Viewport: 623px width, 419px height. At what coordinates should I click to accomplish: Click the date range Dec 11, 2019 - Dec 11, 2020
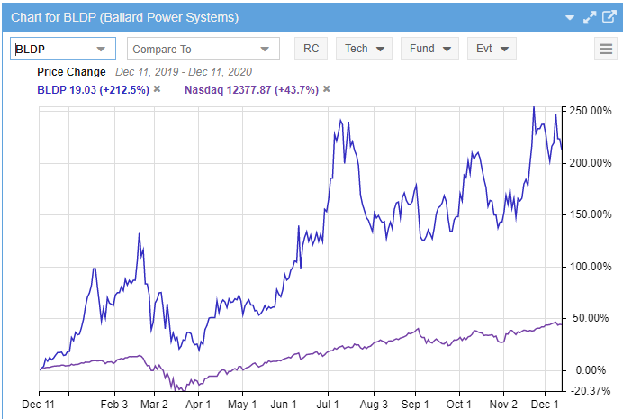coord(184,72)
